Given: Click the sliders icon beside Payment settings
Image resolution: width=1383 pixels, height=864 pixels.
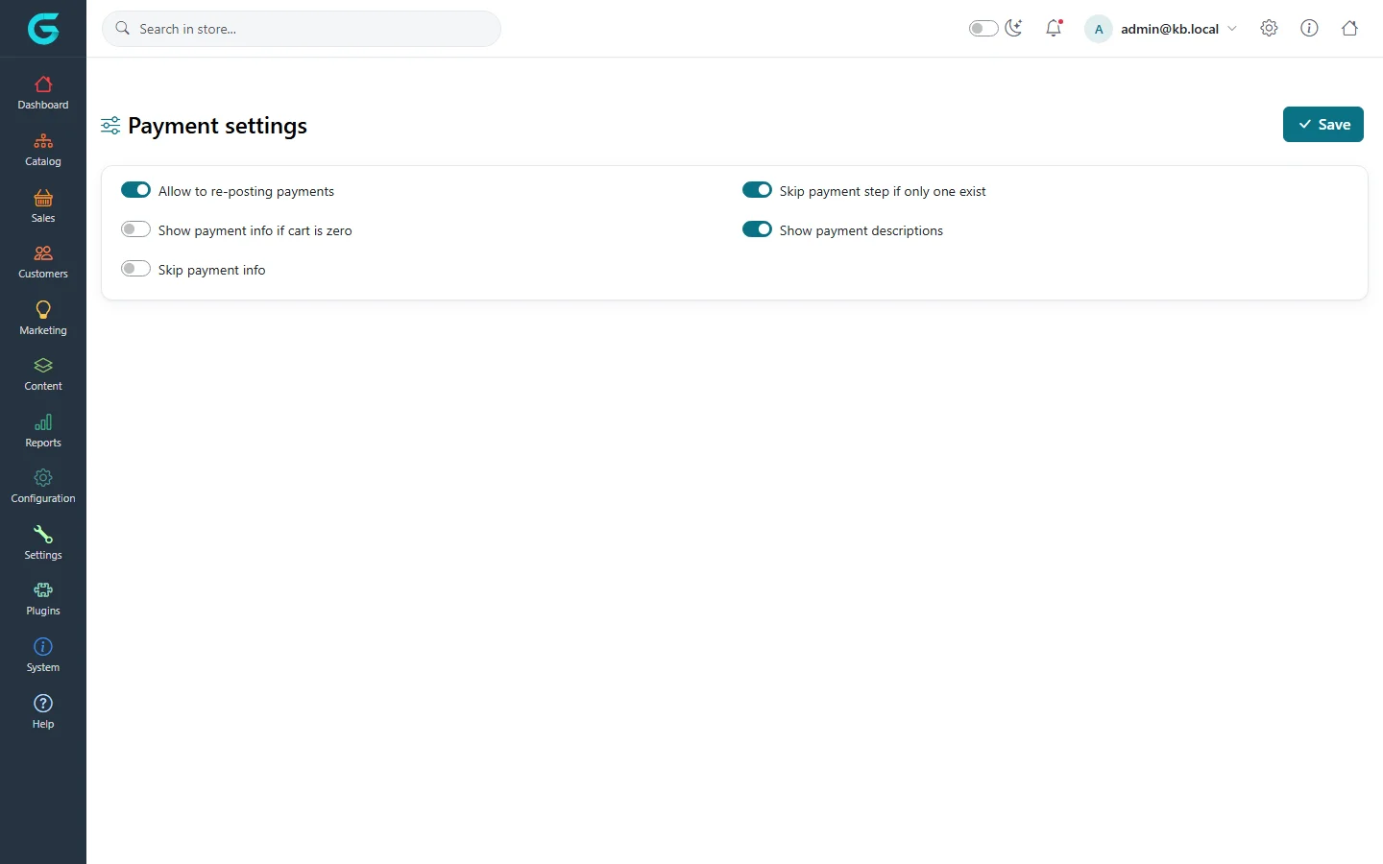Looking at the screenshot, I should [110, 126].
